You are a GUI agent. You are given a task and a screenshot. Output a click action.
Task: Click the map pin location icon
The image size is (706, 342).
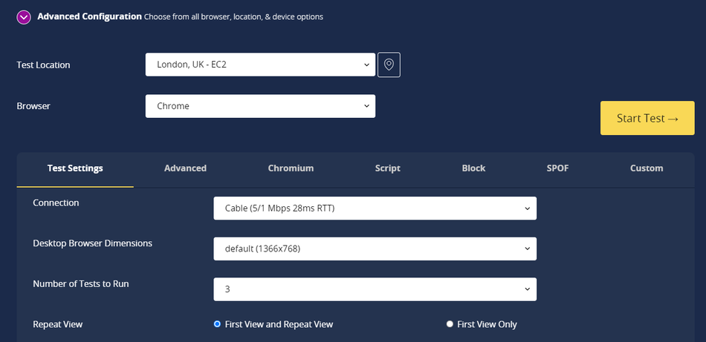(x=389, y=65)
